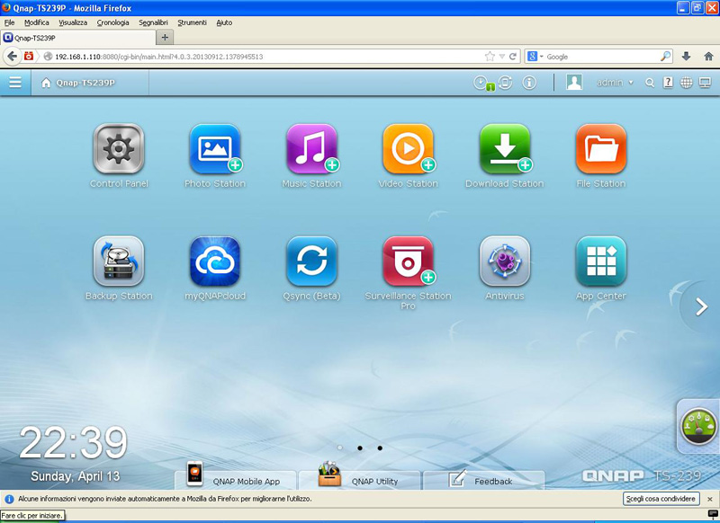Launch the Antivirus app
This screenshot has height=523, width=720.
pyautogui.click(x=504, y=261)
